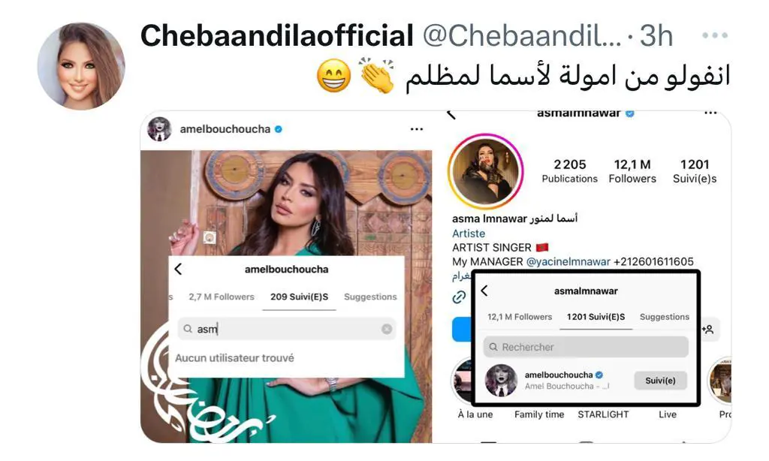Open the tweet's three-dot more options menu
The image size is (769, 461).
[715, 35]
